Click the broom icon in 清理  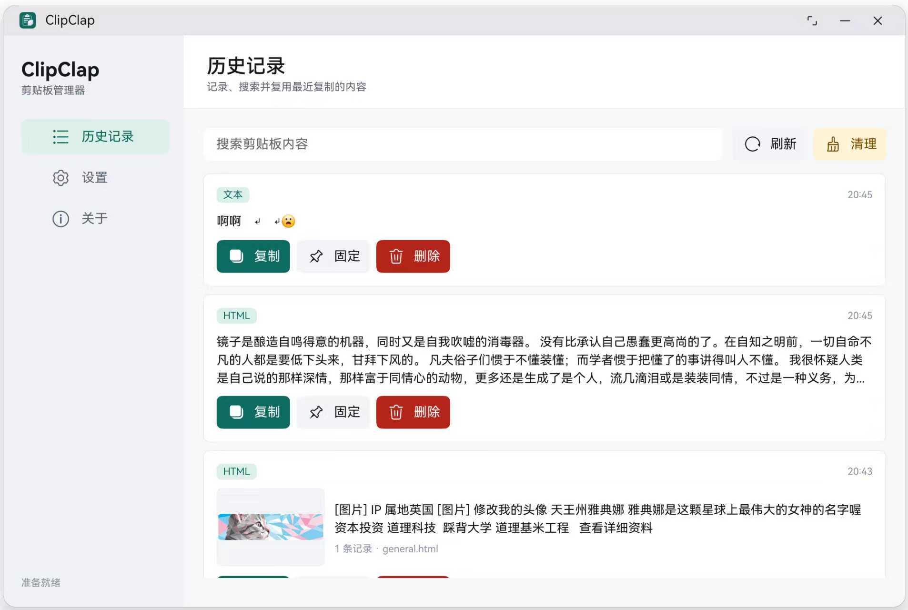click(x=833, y=144)
